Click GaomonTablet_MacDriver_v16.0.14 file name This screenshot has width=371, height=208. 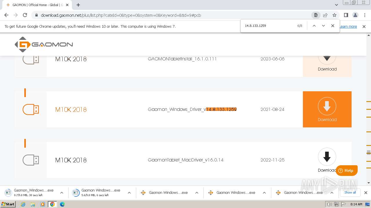(185, 160)
